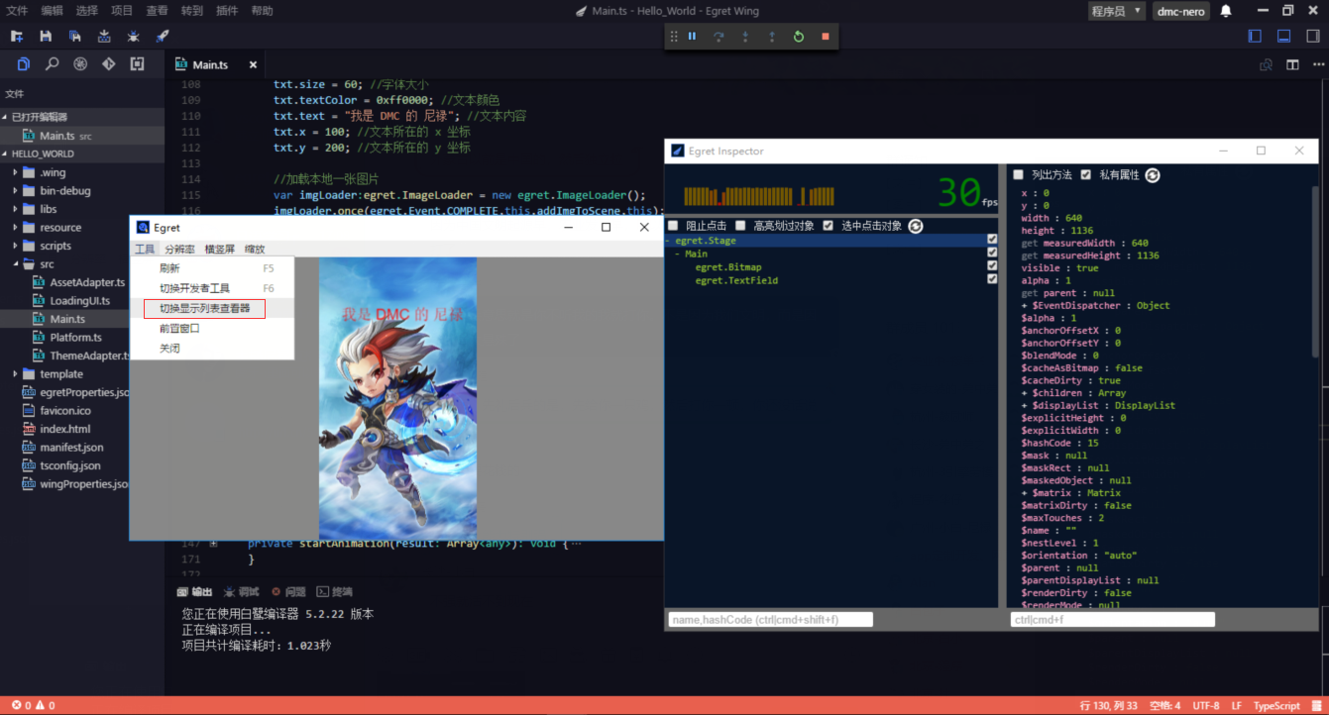Expand the template folder
This screenshot has width=1329, height=715.
point(16,374)
